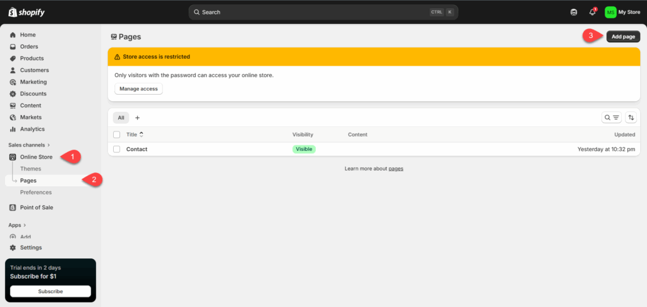This screenshot has height=307, width=647.
Task: Click the Manage access button
Action: click(x=138, y=89)
